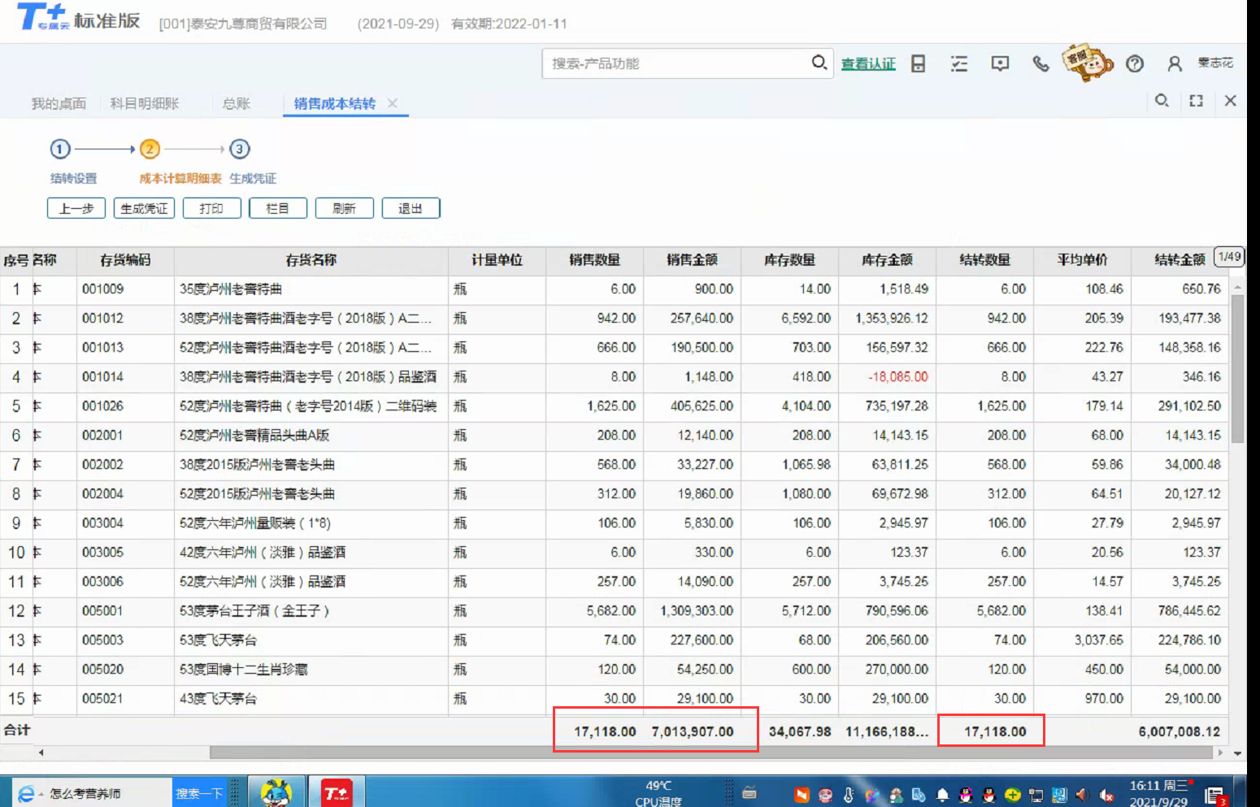The image size is (1260, 807).
Task: Click the phone contact icon
Action: (x=1040, y=63)
